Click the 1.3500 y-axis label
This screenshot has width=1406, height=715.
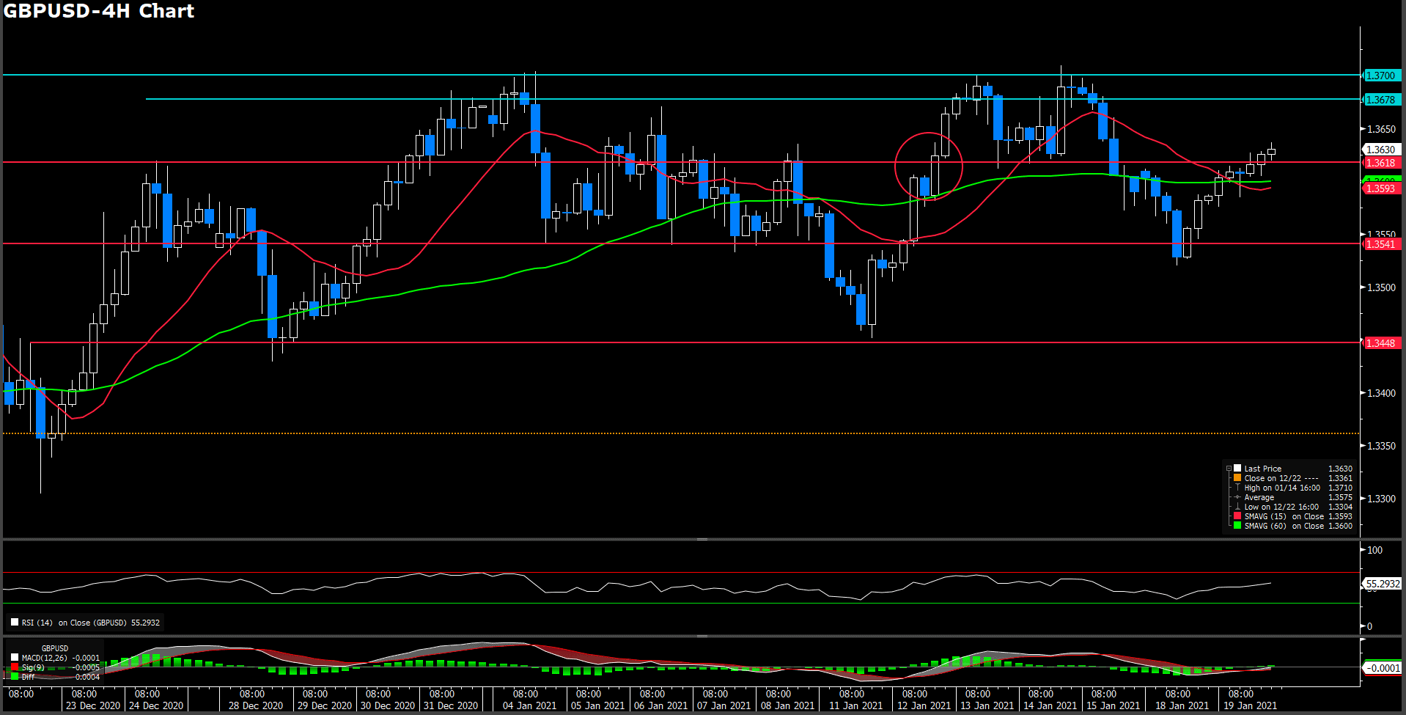click(1381, 287)
